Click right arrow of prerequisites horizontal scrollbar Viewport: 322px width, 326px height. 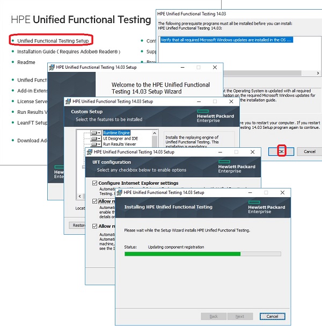(x=318, y=73)
